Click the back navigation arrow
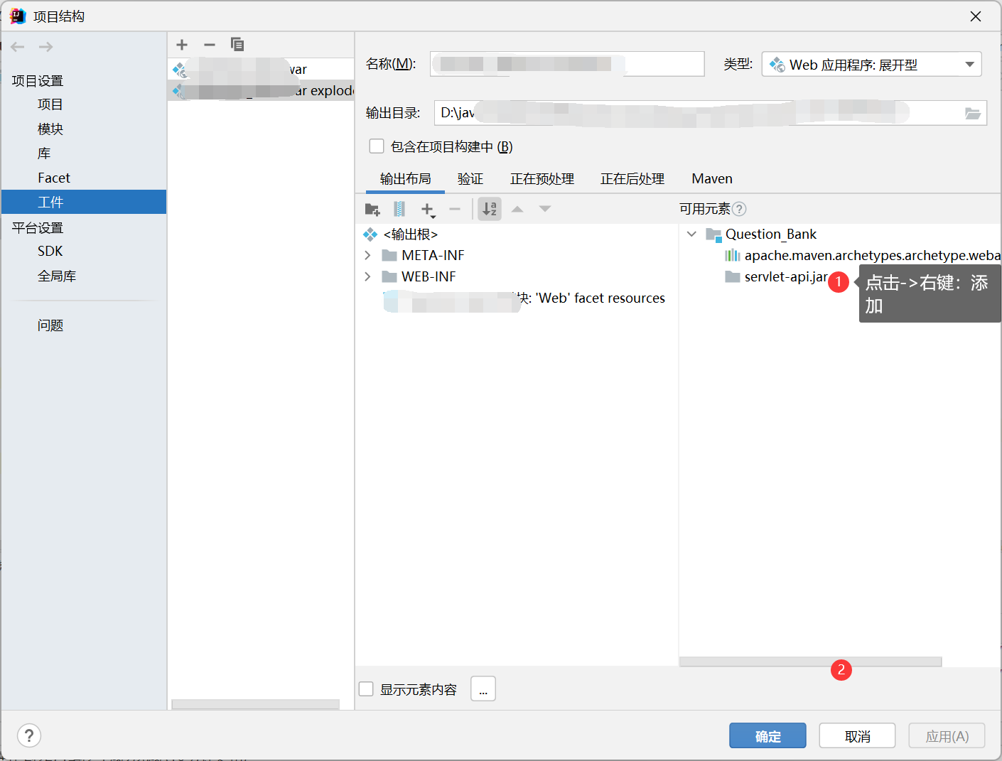The height and width of the screenshot is (761, 1002). click(18, 47)
